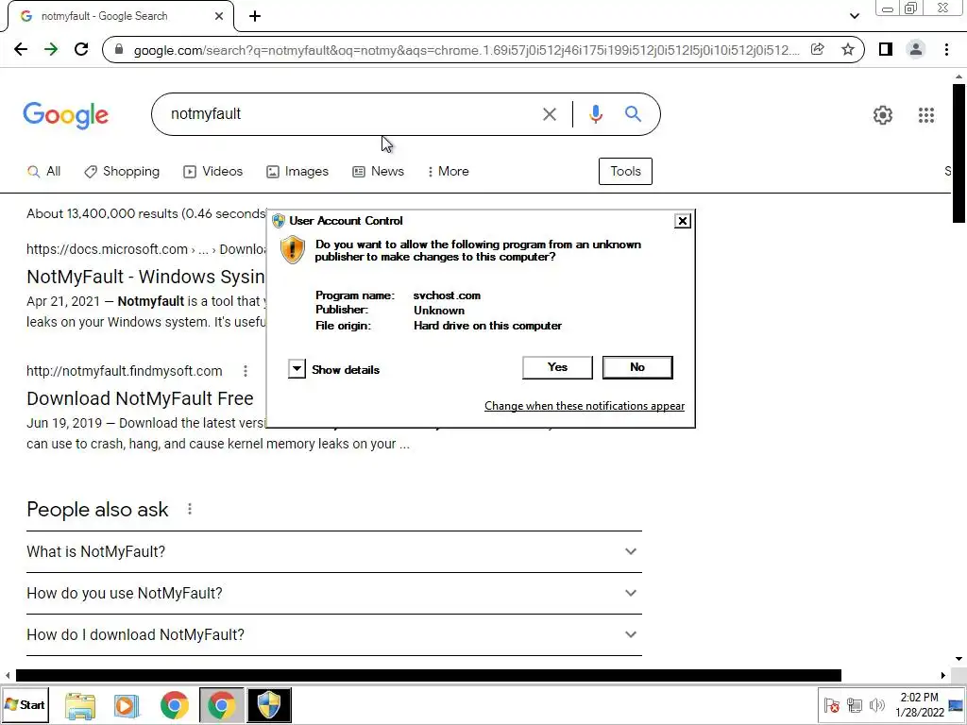Image resolution: width=967 pixels, height=725 pixels.
Task: Start voice search with the microphone
Action: [595, 114]
